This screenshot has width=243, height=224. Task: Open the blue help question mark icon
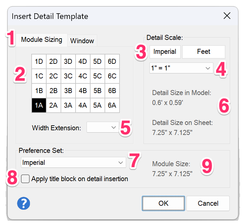[24, 203]
